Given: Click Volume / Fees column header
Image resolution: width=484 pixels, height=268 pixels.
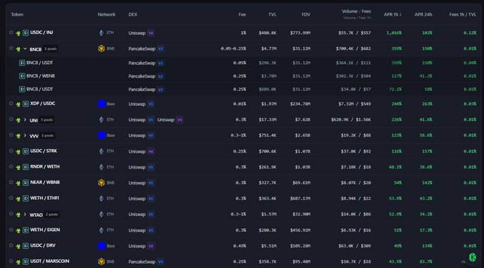Looking at the screenshot, I should coord(356,11).
